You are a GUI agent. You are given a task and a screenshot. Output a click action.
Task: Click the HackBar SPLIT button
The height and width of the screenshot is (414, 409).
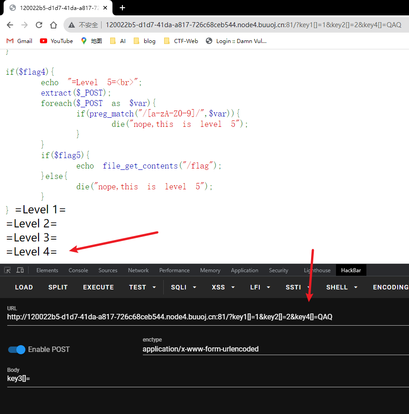58,287
